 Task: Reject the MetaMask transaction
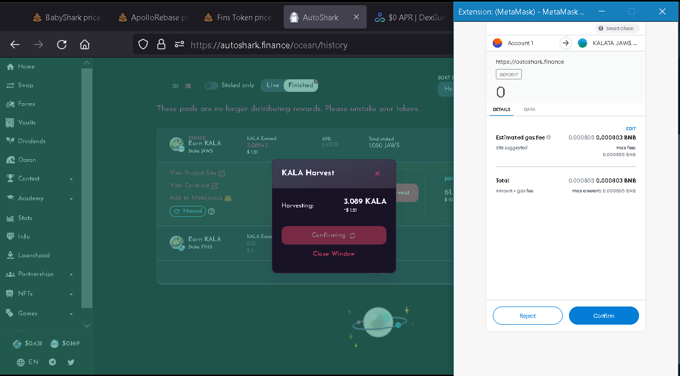528,316
